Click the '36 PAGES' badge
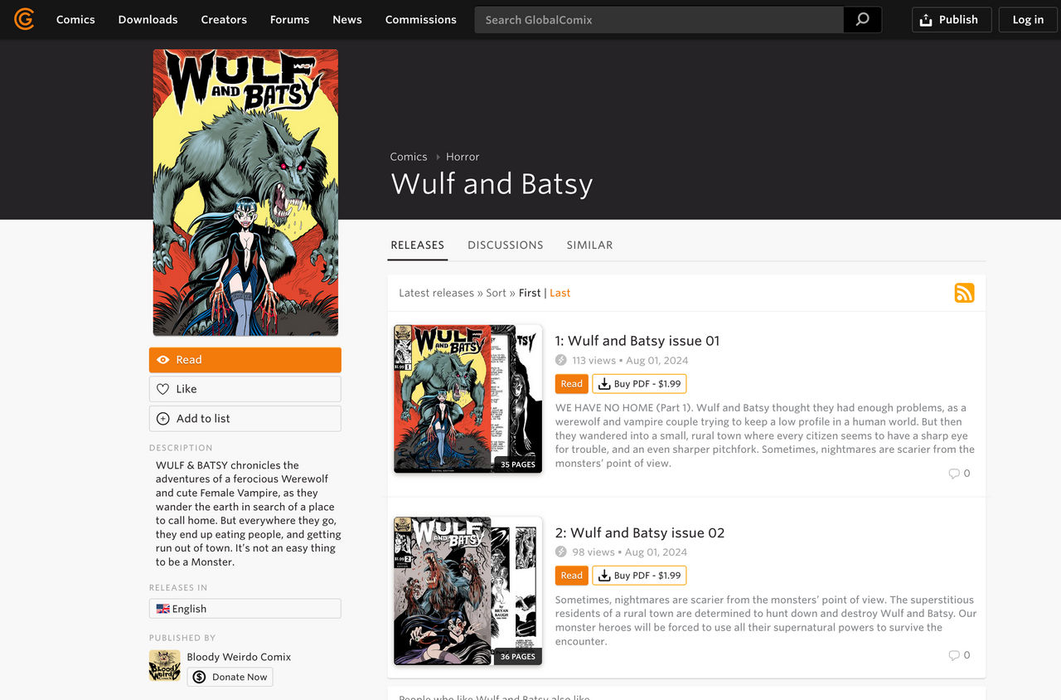This screenshot has height=700, width=1061. (x=518, y=656)
